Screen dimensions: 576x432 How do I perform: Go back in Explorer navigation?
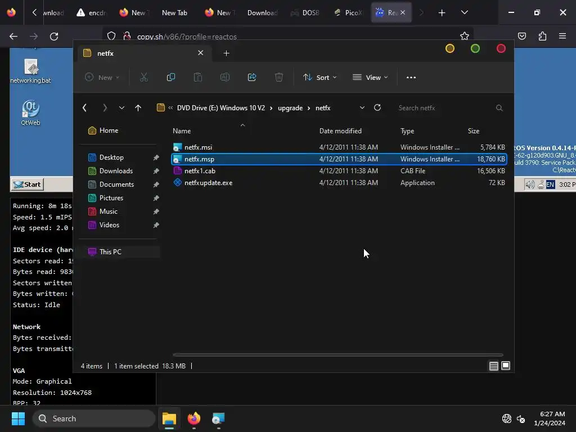[x=85, y=107]
